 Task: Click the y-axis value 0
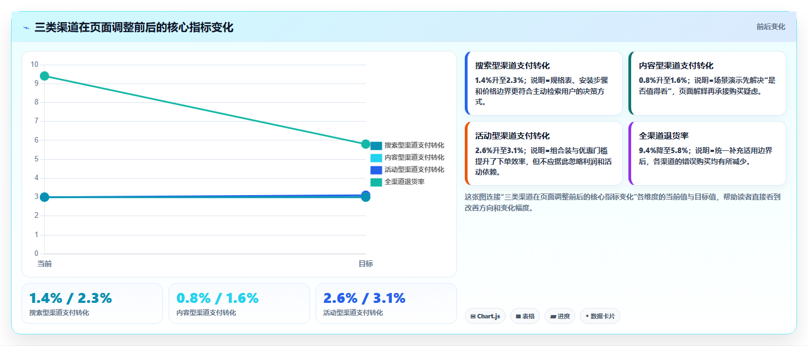36,254
